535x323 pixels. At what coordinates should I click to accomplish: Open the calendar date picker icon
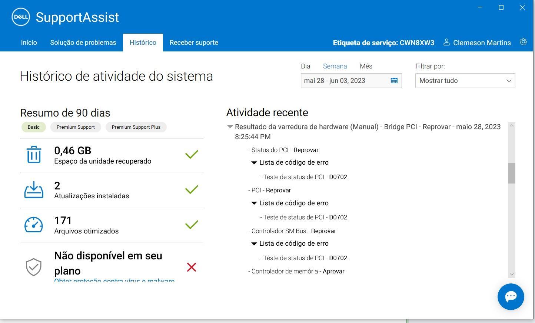(394, 81)
